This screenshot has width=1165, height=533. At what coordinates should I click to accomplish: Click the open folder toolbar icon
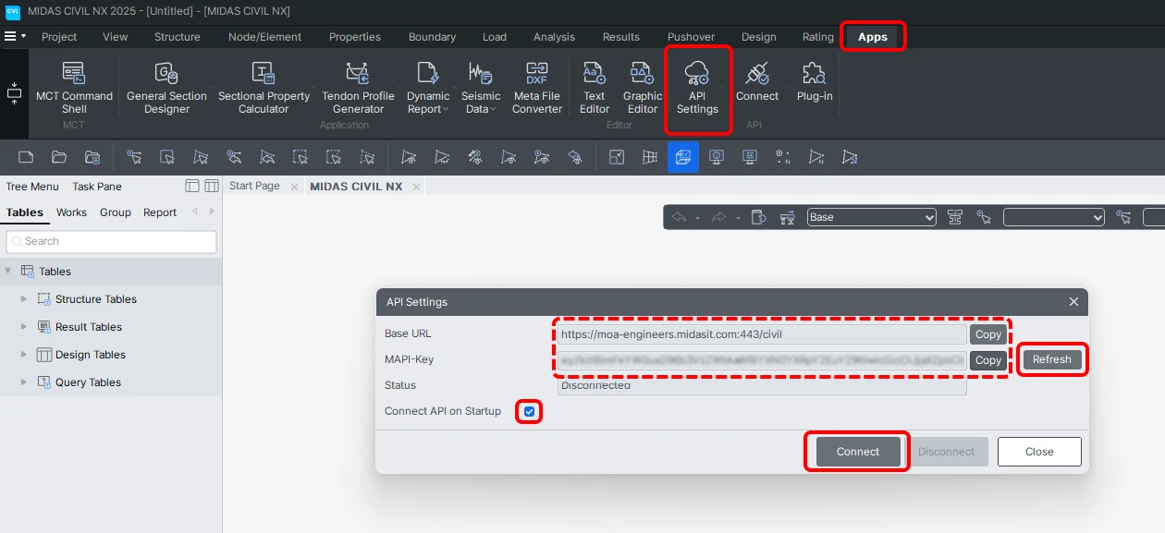pyautogui.click(x=59, y=157)
